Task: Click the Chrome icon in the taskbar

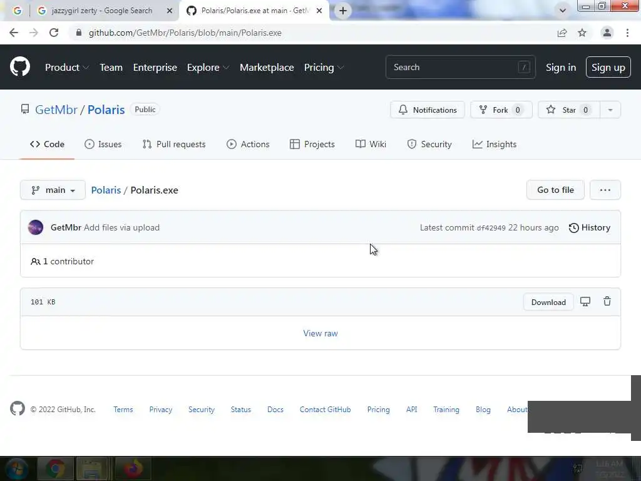Action: (x=55, y=468)
